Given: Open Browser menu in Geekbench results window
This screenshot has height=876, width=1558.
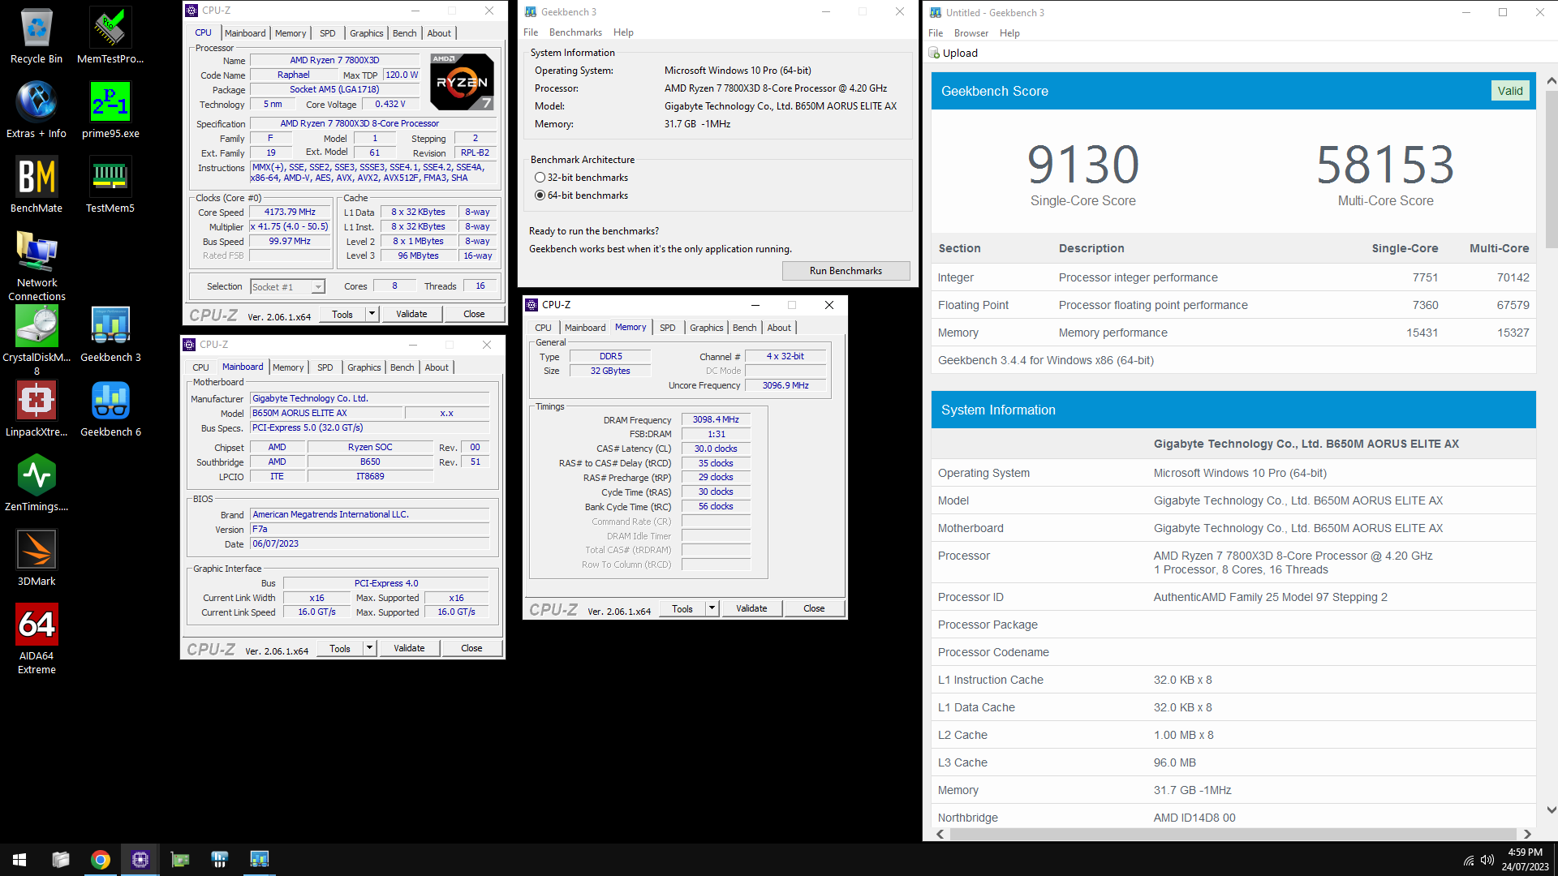Looking at the screenshot, I should (971, 33).
